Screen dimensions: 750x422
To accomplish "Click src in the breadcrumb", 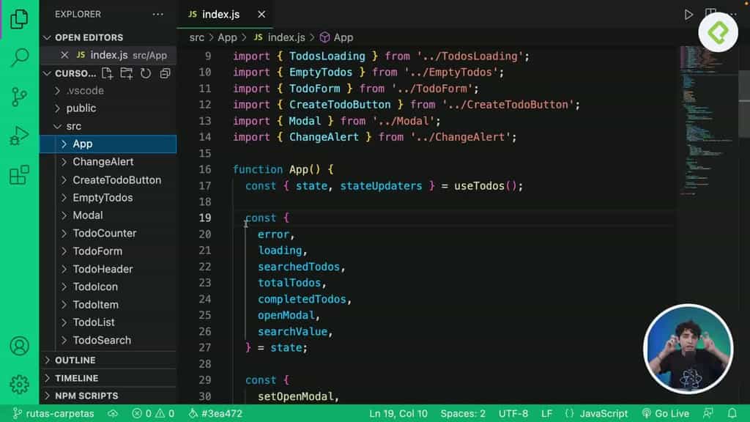I will (196, 37).
